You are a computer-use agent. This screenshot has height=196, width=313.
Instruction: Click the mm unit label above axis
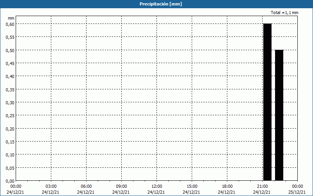point(11,18)
